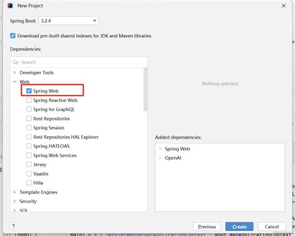Check Rest Repositories HAL Explorer
295x236 pixels.
pos(29,137)
